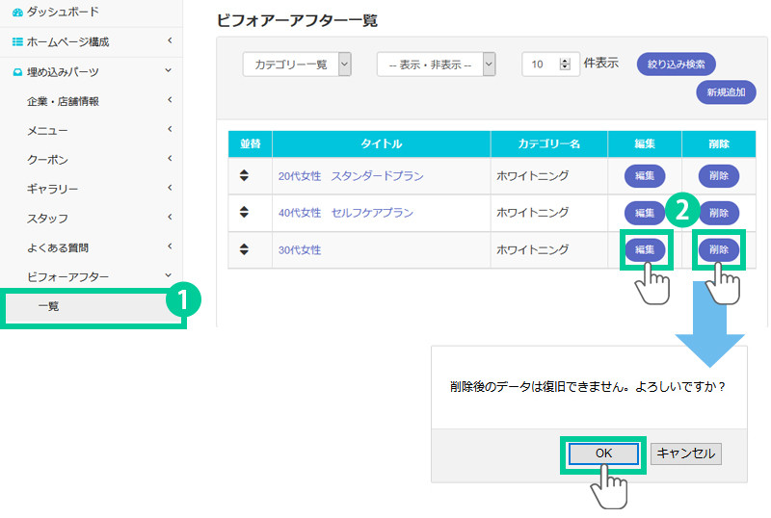The width and height of the screenshot is (771, 518).
Task: Open the 20代女性 スタンダードプラン link
Action: pyautogui.click(x=351, y=176)
